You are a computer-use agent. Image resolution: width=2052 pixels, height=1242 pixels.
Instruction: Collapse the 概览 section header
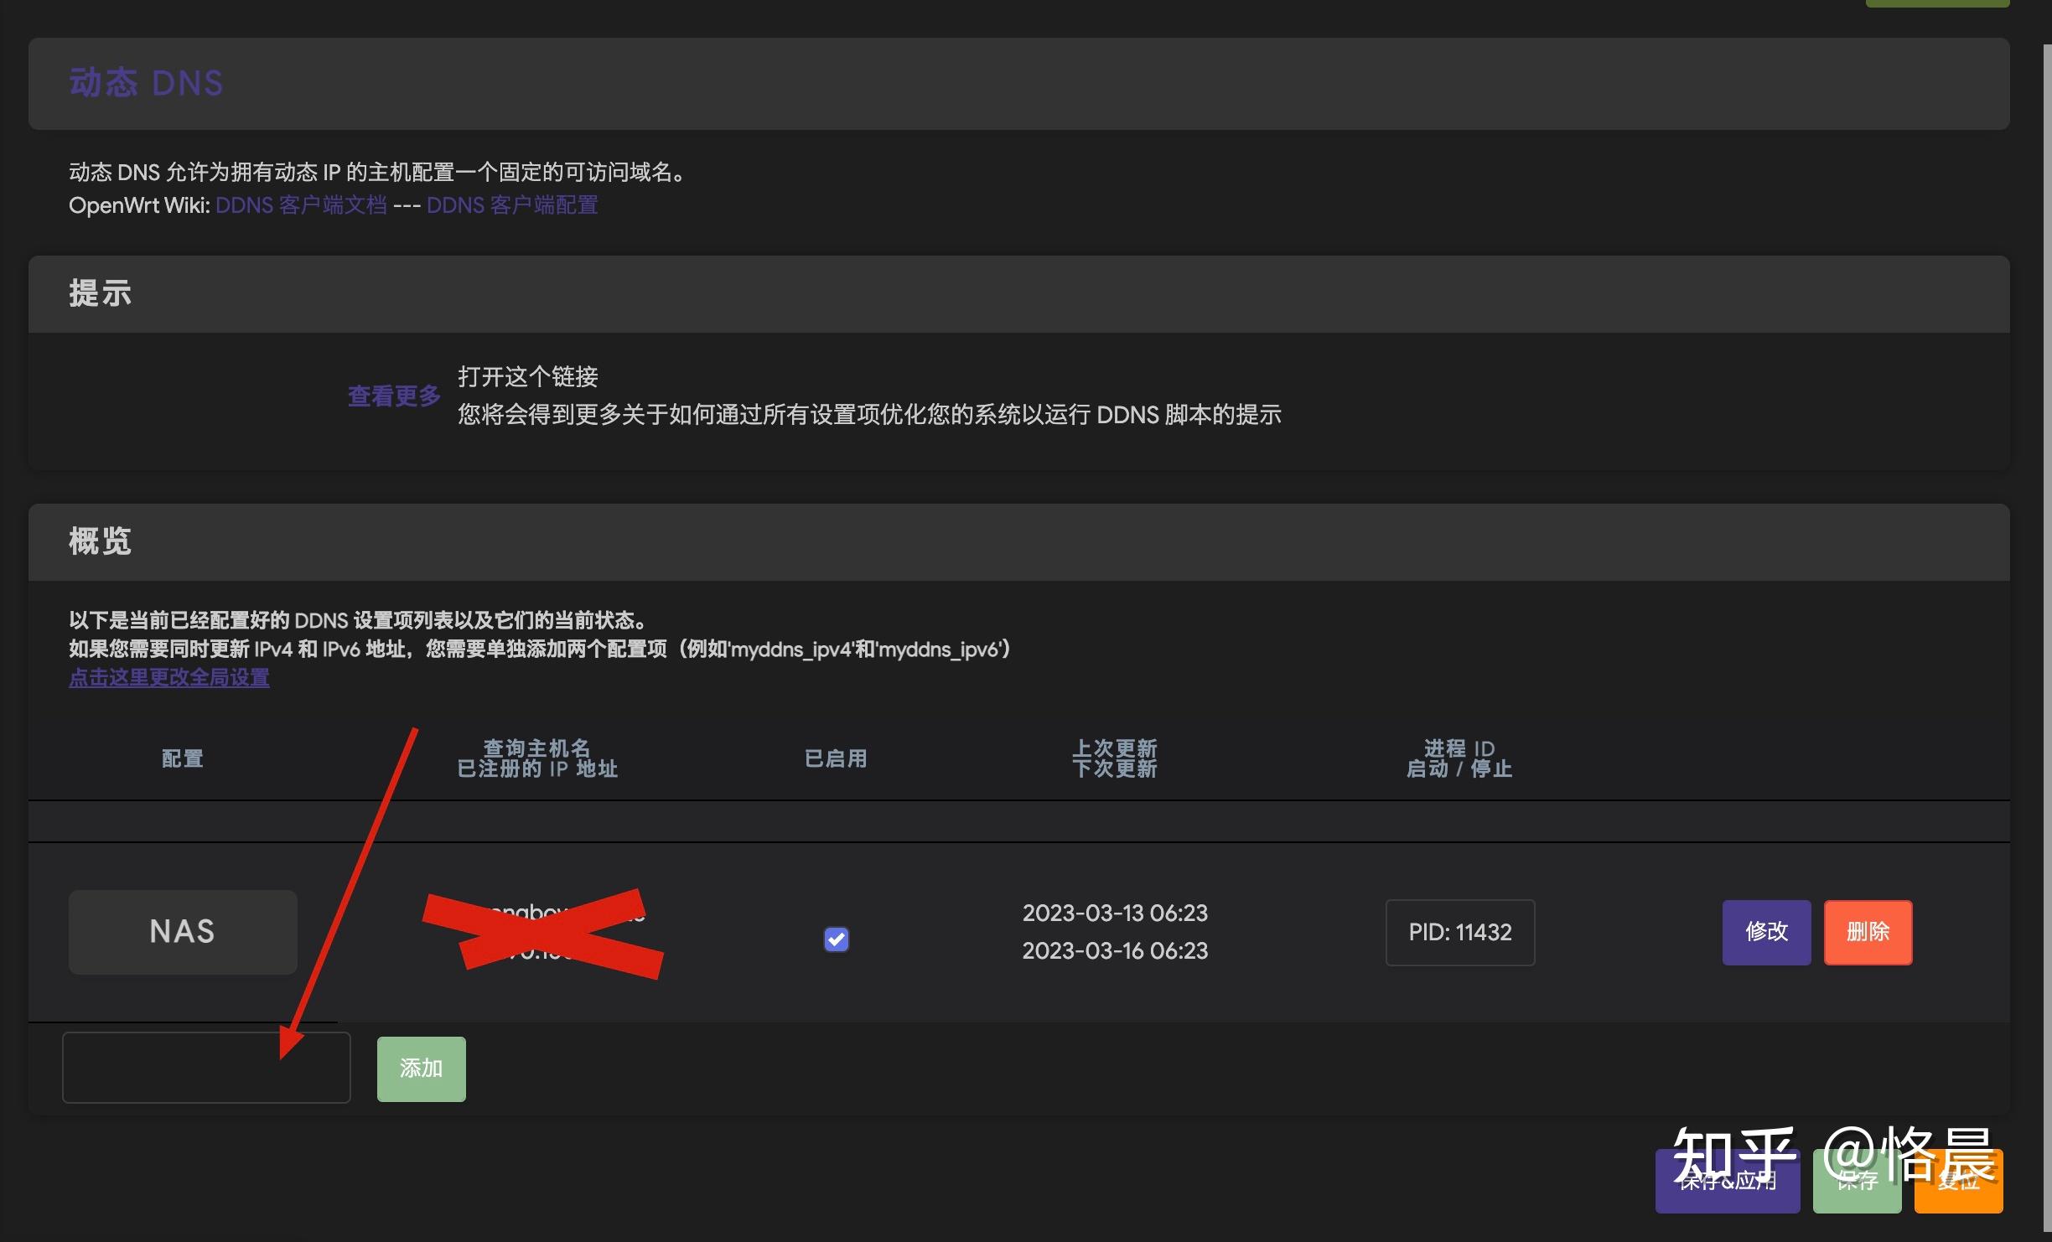tap(100, 541)
